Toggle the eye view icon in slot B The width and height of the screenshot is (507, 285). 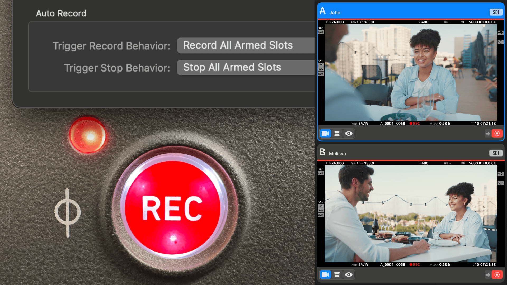pos(349,275)
